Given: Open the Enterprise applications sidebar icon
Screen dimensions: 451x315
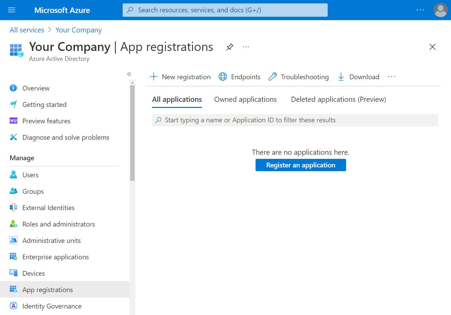Looking at the screenshot, I should point(13,257).
